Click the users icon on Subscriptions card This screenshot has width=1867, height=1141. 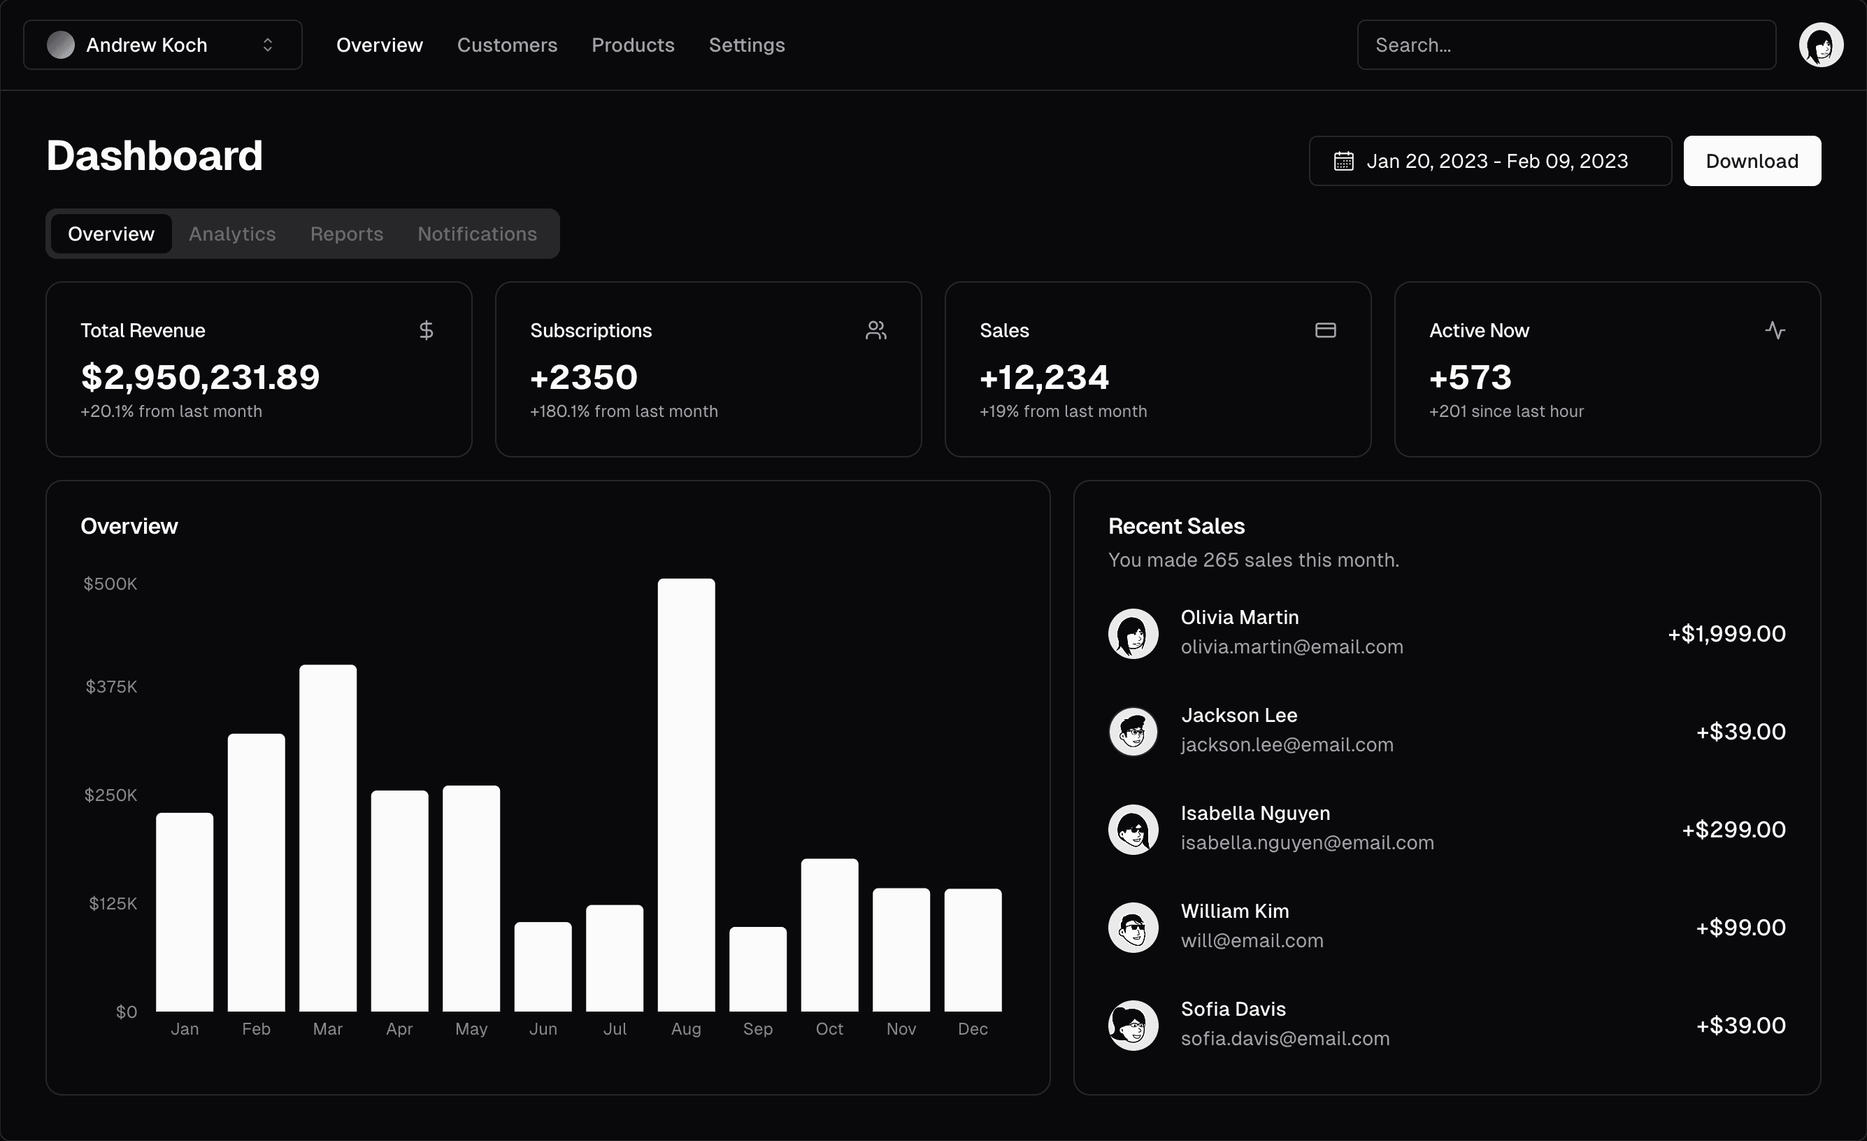click(x=876, y=329)
